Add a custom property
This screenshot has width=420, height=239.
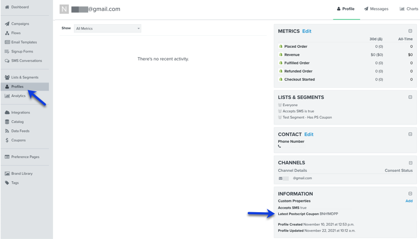(408, 201)
